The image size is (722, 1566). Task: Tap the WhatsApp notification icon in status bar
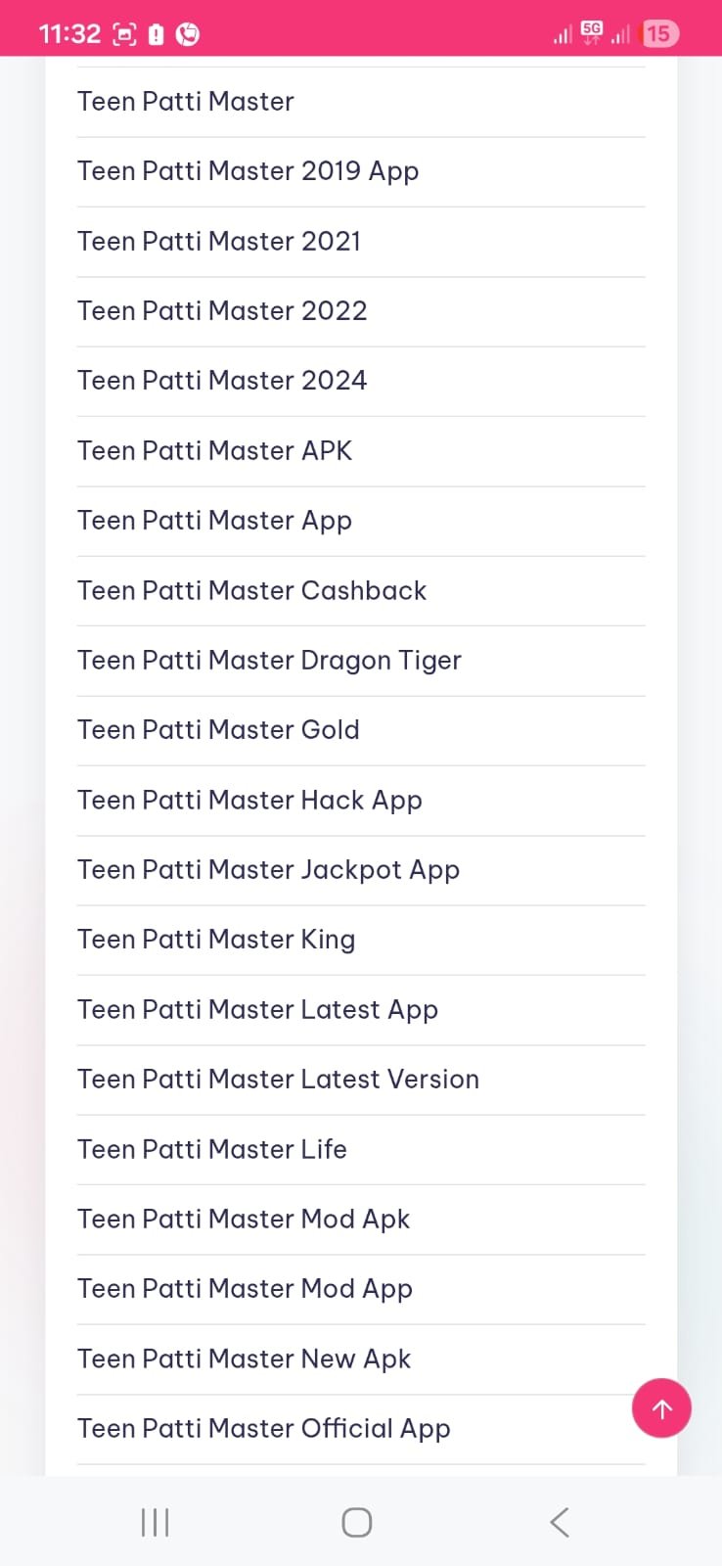pyautogui.click(x=186, y=32)
